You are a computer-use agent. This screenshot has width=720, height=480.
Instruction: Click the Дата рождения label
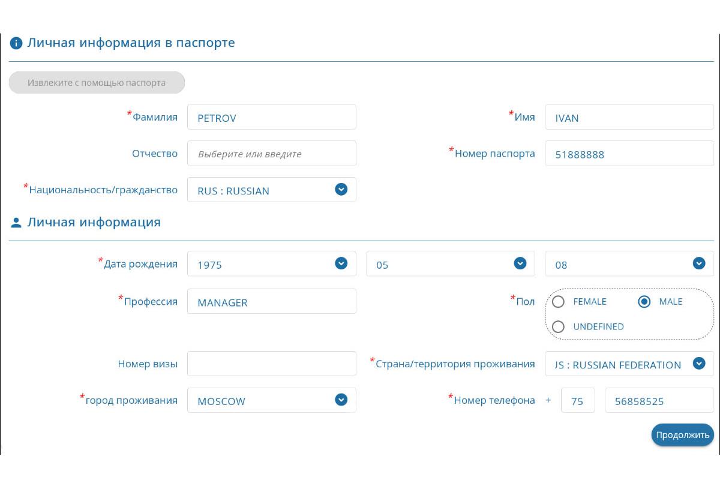tap(140, 263)
